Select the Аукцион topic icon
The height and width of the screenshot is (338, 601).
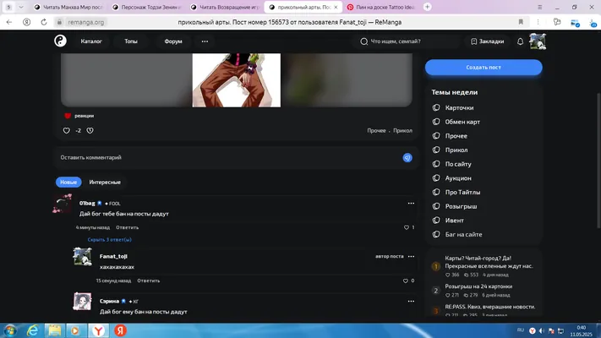click(436, 178)
